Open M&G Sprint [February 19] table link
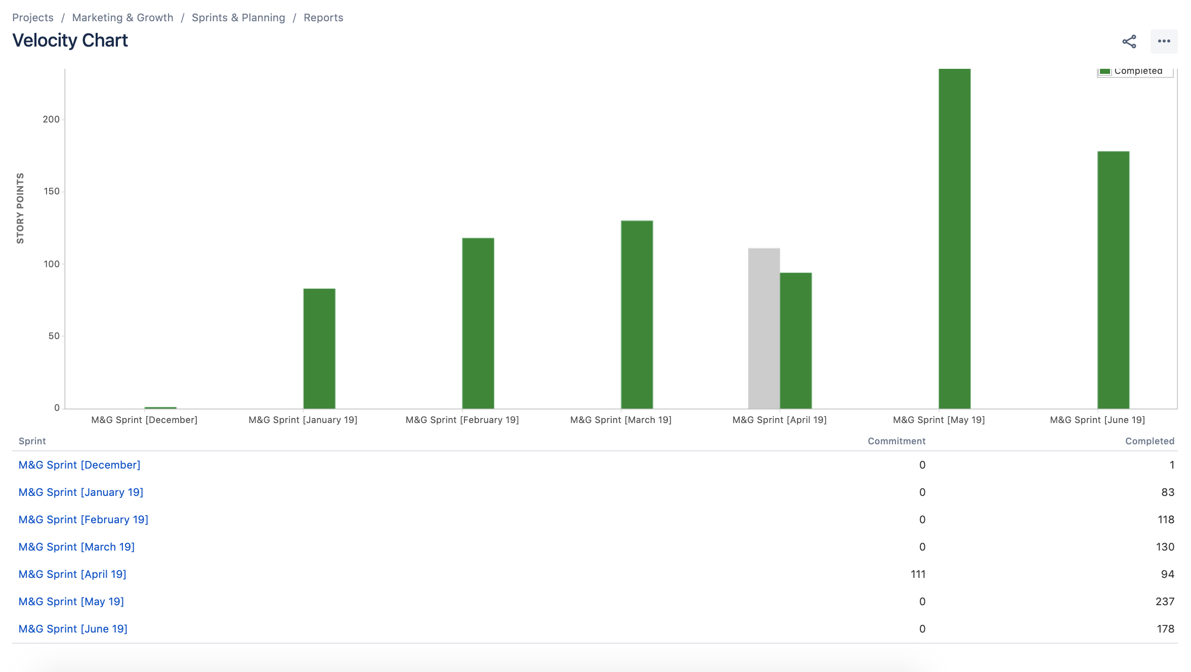The height and width of the screenshot is (672, 1191). pos(83,520)
